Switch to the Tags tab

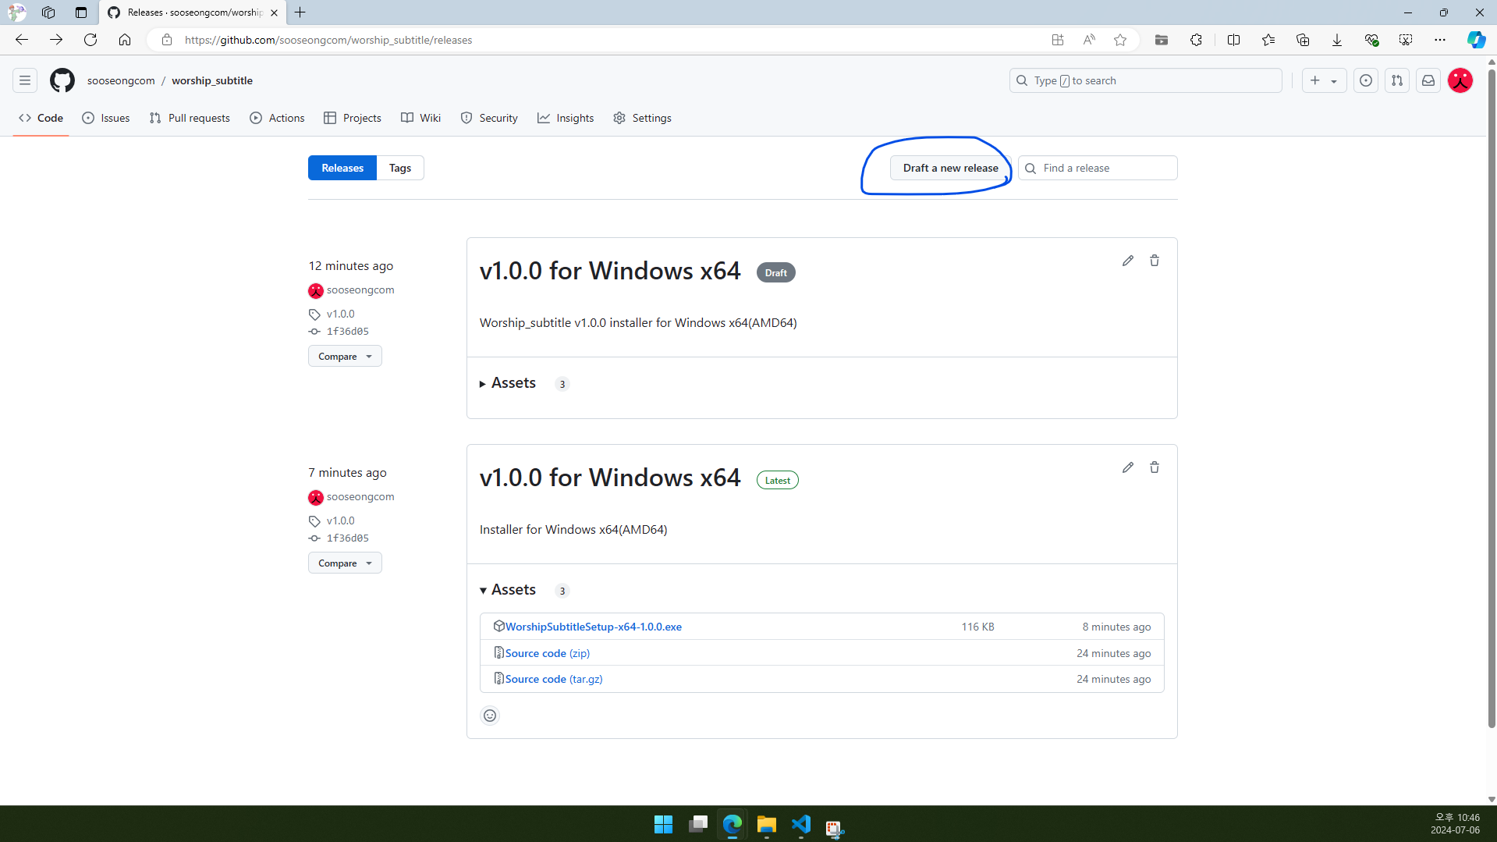click(x=400, y=168)
